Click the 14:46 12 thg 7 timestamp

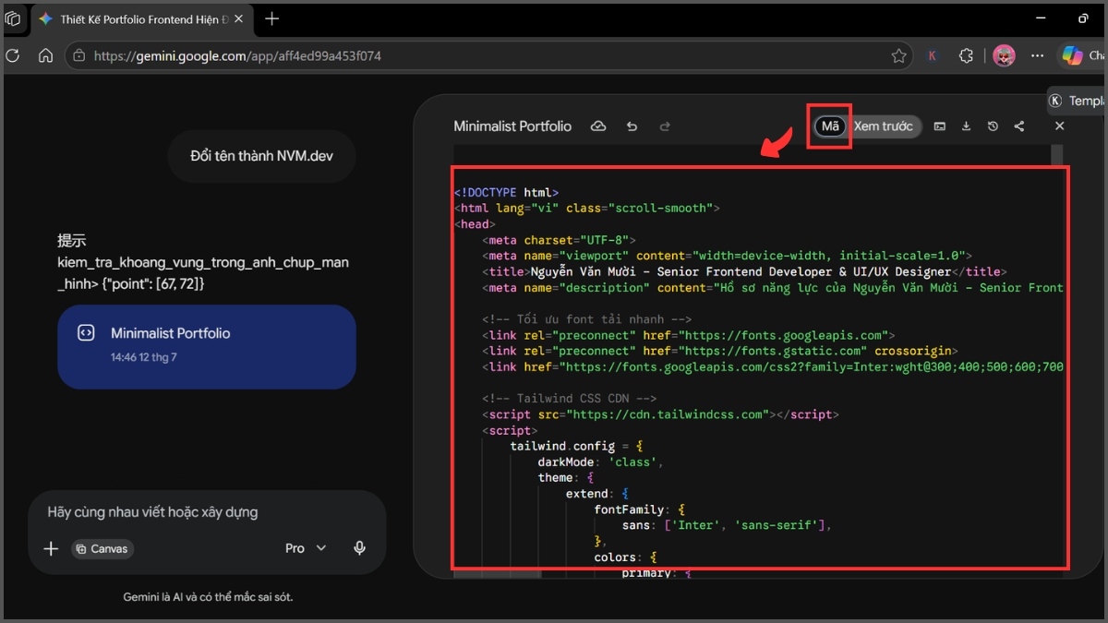tap(143, 356)
